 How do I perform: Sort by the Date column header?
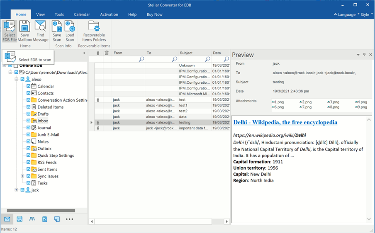[x=221, y=53]
